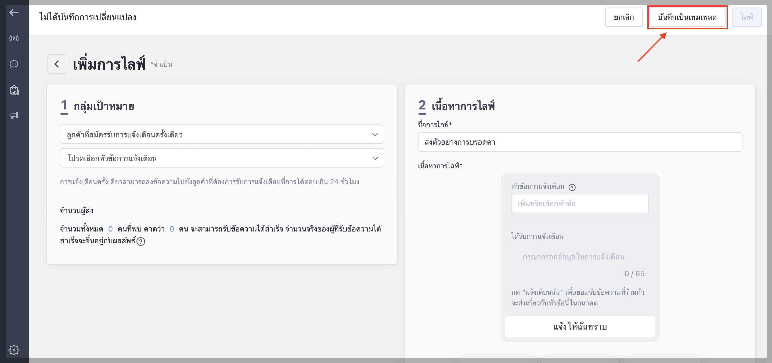Open the megaphone icon in the sidebar

click(14, 116)
